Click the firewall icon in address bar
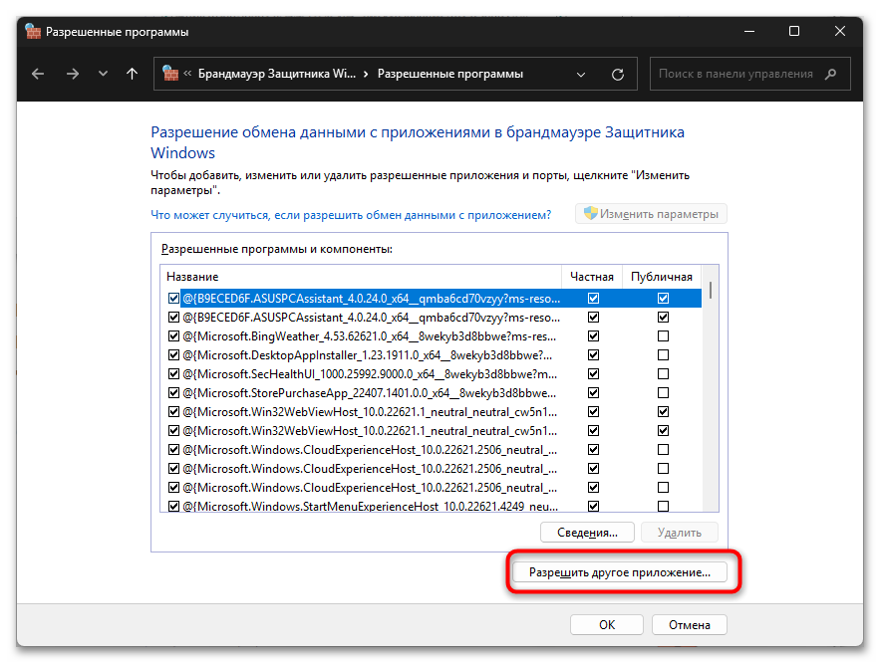880x663 pixels. pyautogui.click(x=170, y=74)
